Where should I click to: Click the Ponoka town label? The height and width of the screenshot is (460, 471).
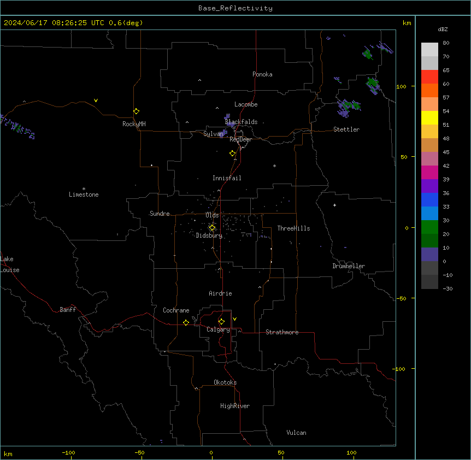point(262,74)
